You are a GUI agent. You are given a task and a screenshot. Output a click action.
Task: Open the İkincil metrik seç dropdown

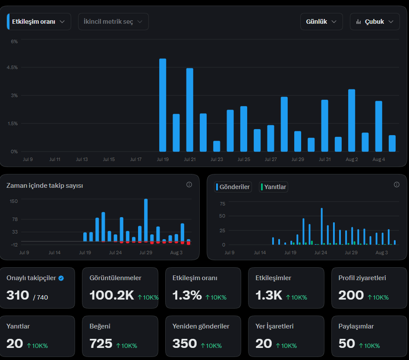[113, 22]
